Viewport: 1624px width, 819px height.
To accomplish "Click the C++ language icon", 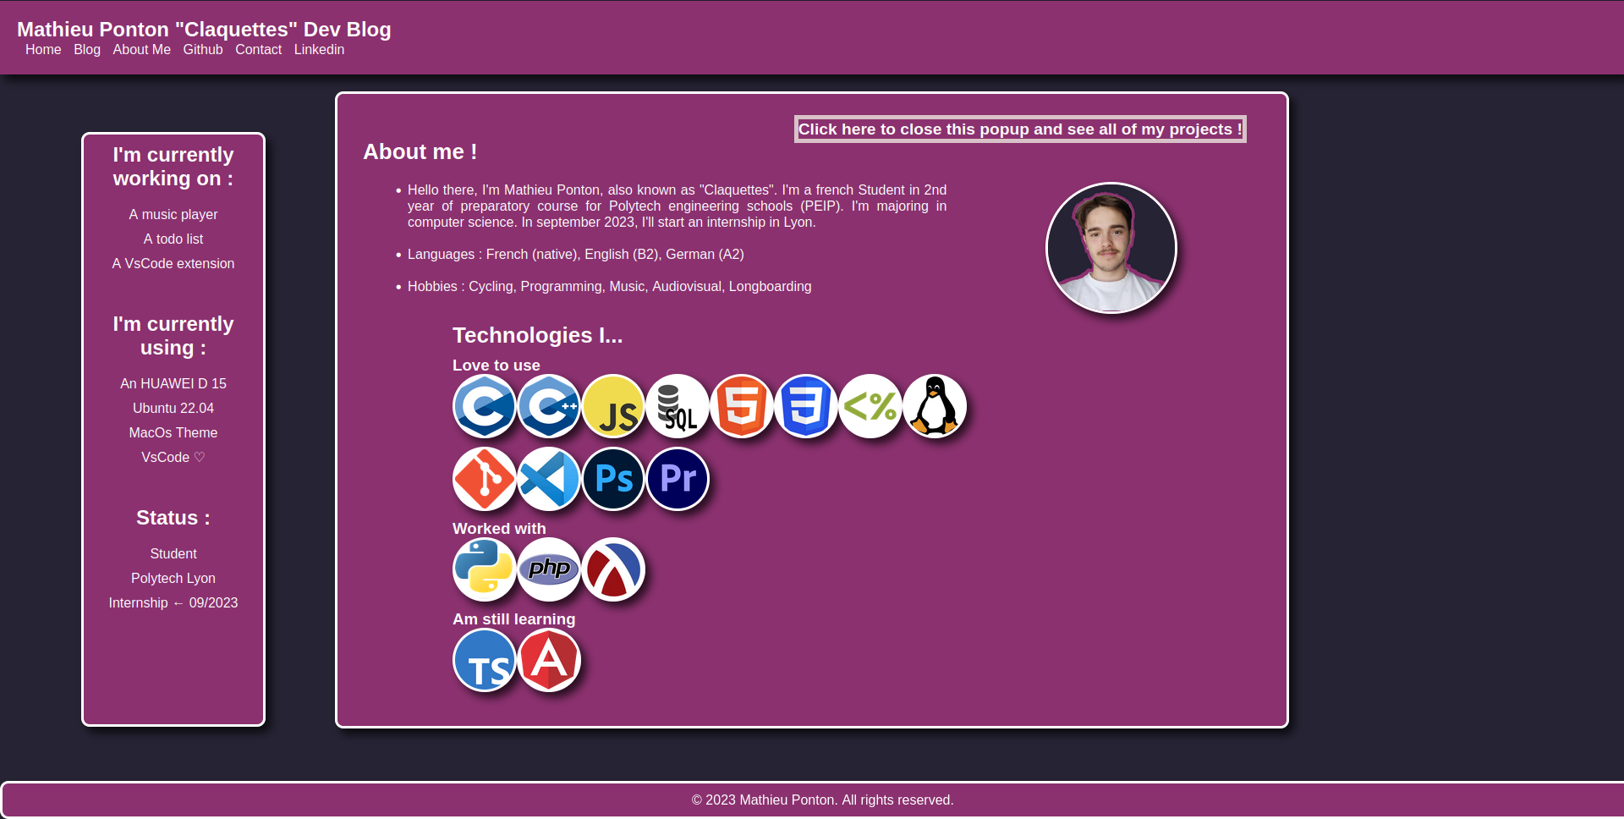I will (549, 406).
